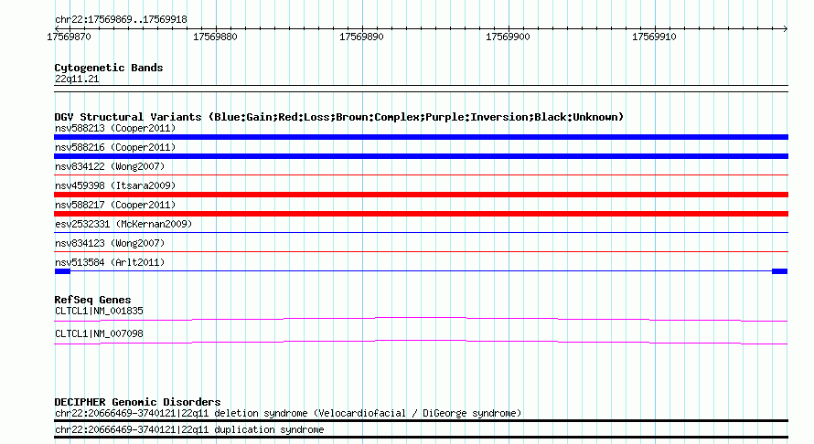814x444 pixels.
Task: Click ruler position 17569870
Action: tap(69, 37)
